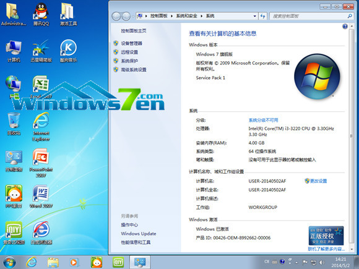Click the 系统分级不可用 link
Image resolution: width=359 pixels, height=269 pixels.
coord(263,120)
